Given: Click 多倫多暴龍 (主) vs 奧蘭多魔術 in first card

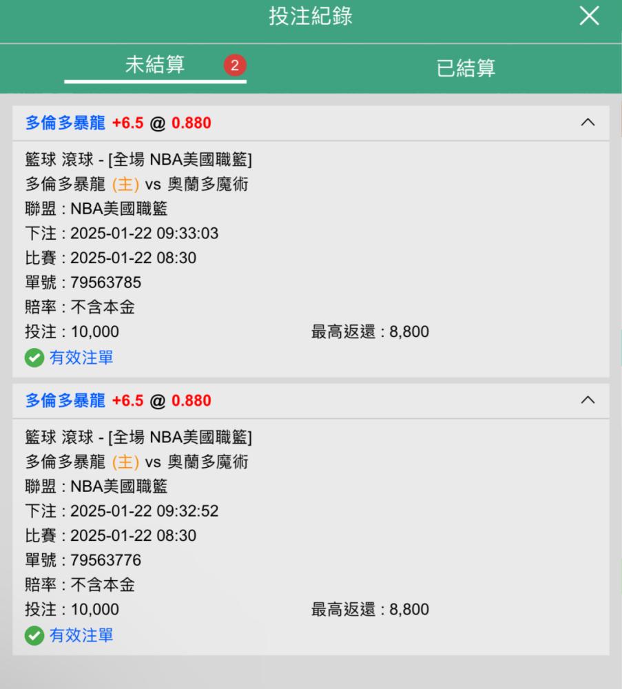Looking at the screenshot, I should 136,184.
